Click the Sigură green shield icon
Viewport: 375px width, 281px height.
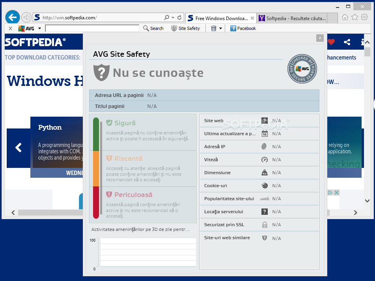click(x=109, y=123)
